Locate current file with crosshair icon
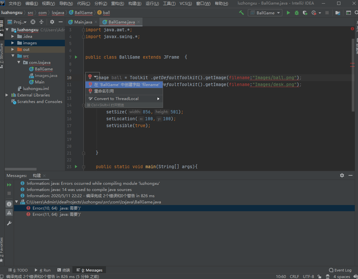Viewport: 358px width, 279px height. (x=33, y=22)
